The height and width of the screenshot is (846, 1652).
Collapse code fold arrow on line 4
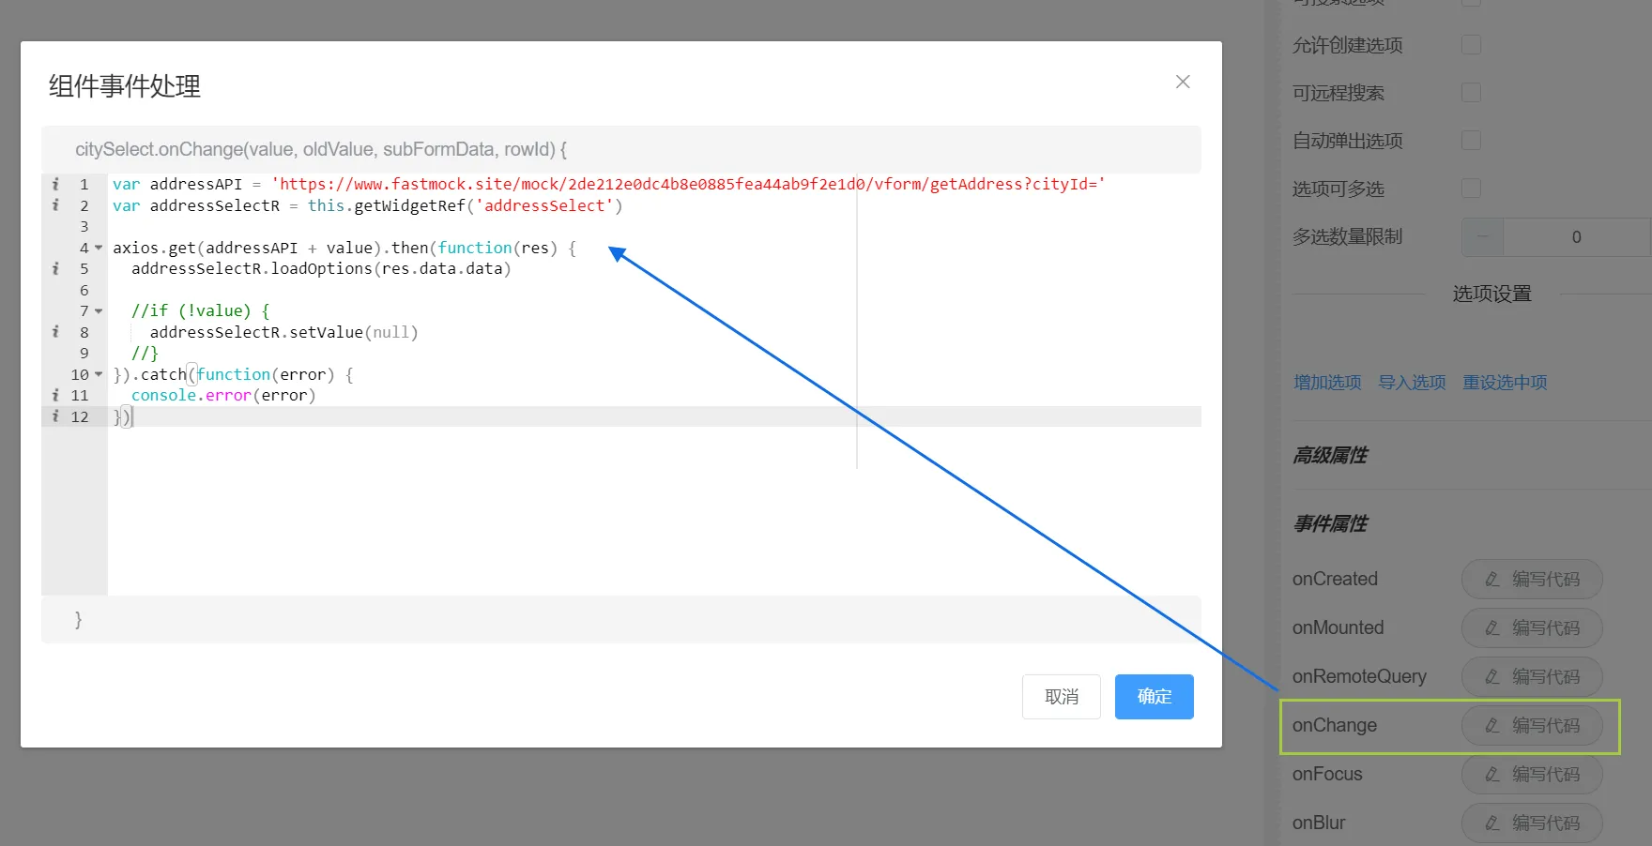tap(99, 248)
